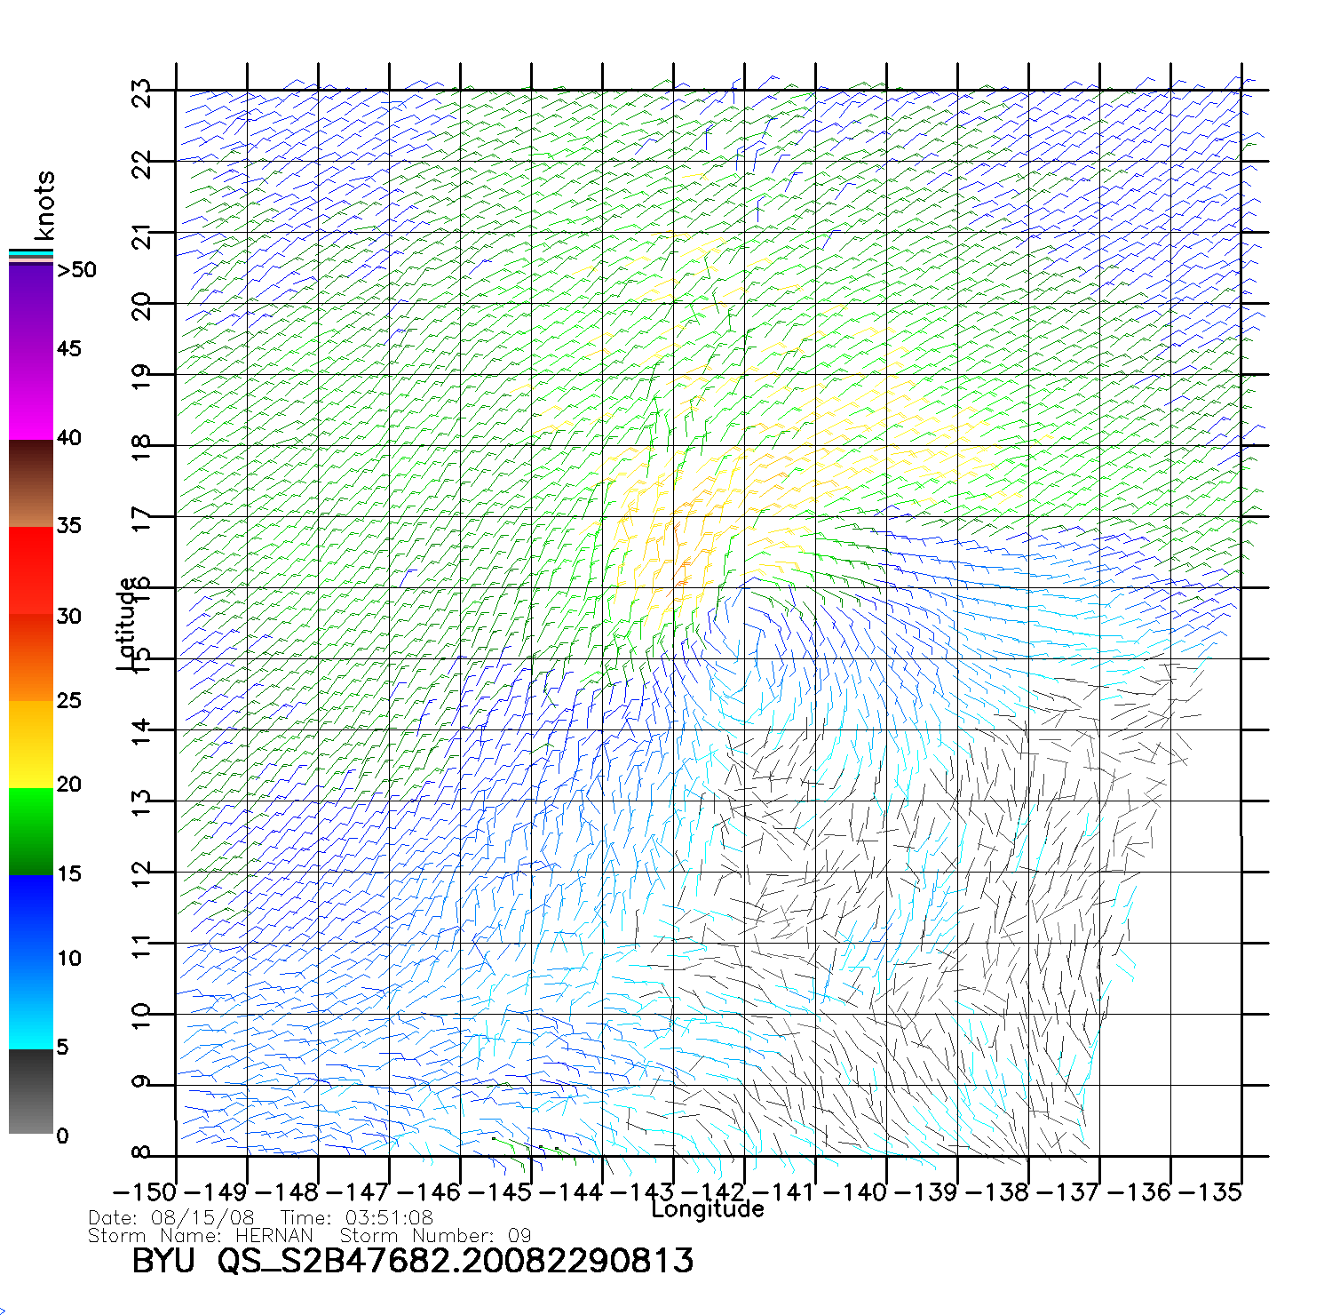Viewport: 1332px width, 1315px height.
Task: Pick the magenta 40–45 knots legend band
Action: [30, 394]
